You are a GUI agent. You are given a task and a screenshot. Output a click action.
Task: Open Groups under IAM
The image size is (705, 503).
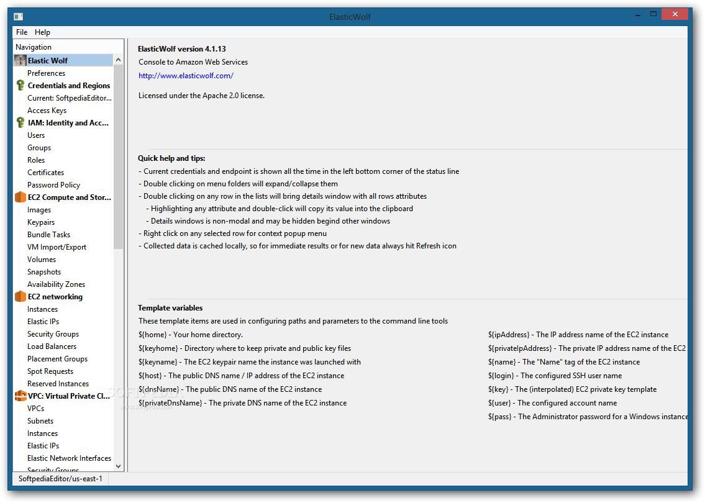pyautogui.click(x=39, y=147)
